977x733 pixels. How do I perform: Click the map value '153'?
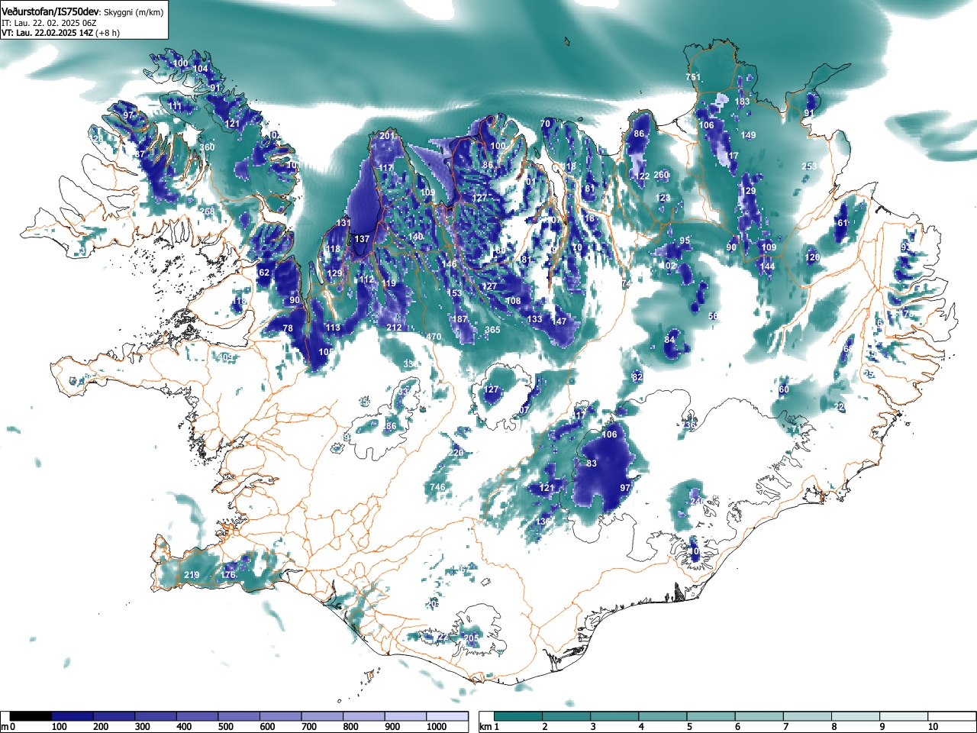coord(454,294)
